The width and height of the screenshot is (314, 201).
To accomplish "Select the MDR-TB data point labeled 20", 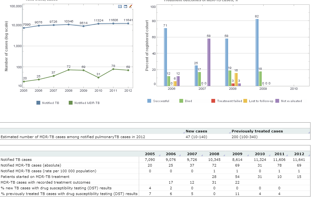I will [24, 82].
